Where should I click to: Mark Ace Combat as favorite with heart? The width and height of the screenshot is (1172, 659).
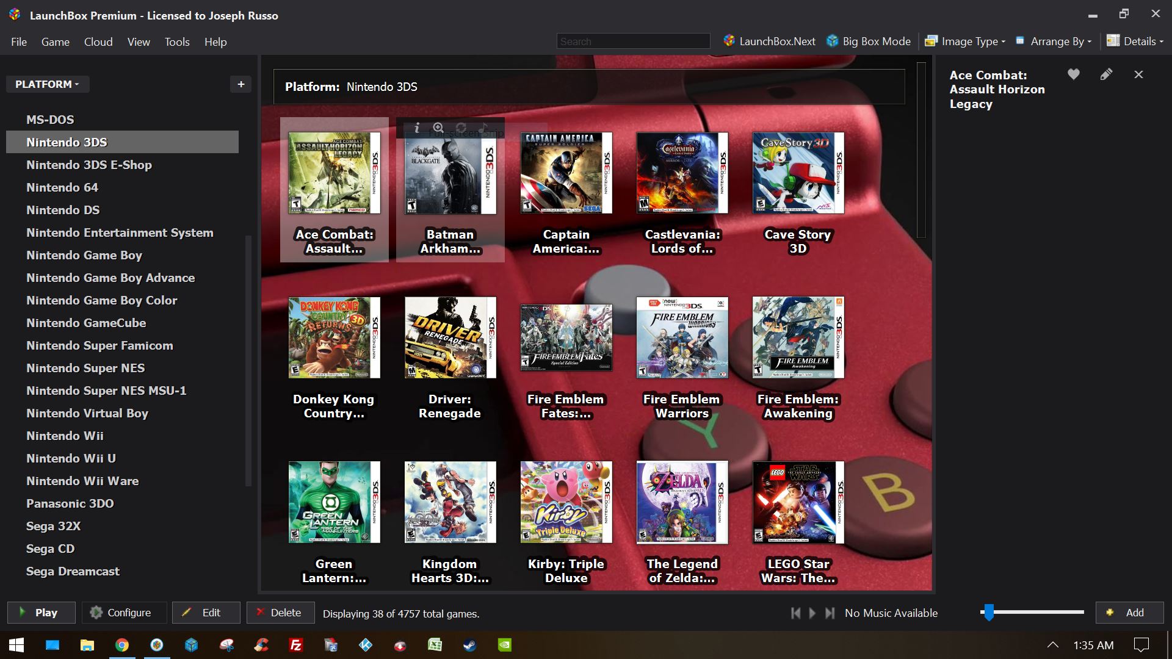pyautogui.click(x=1074, y=74)
